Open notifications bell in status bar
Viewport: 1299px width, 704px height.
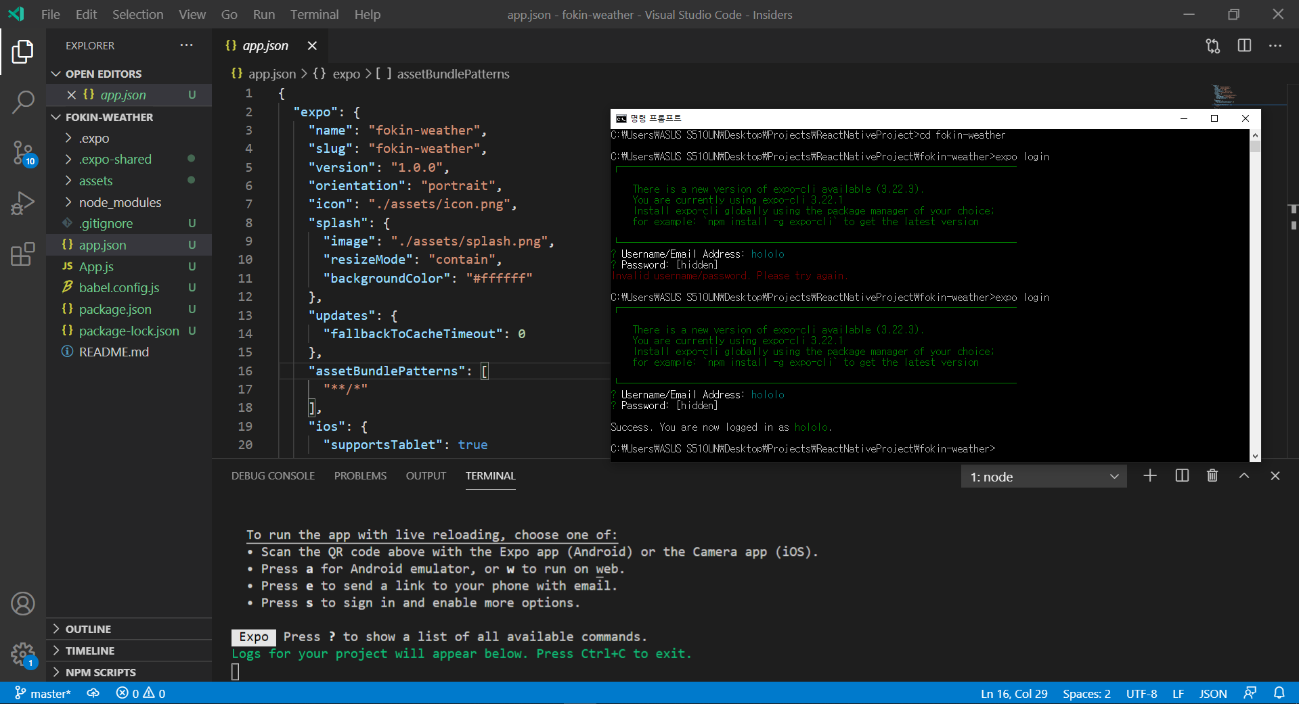1279,693
